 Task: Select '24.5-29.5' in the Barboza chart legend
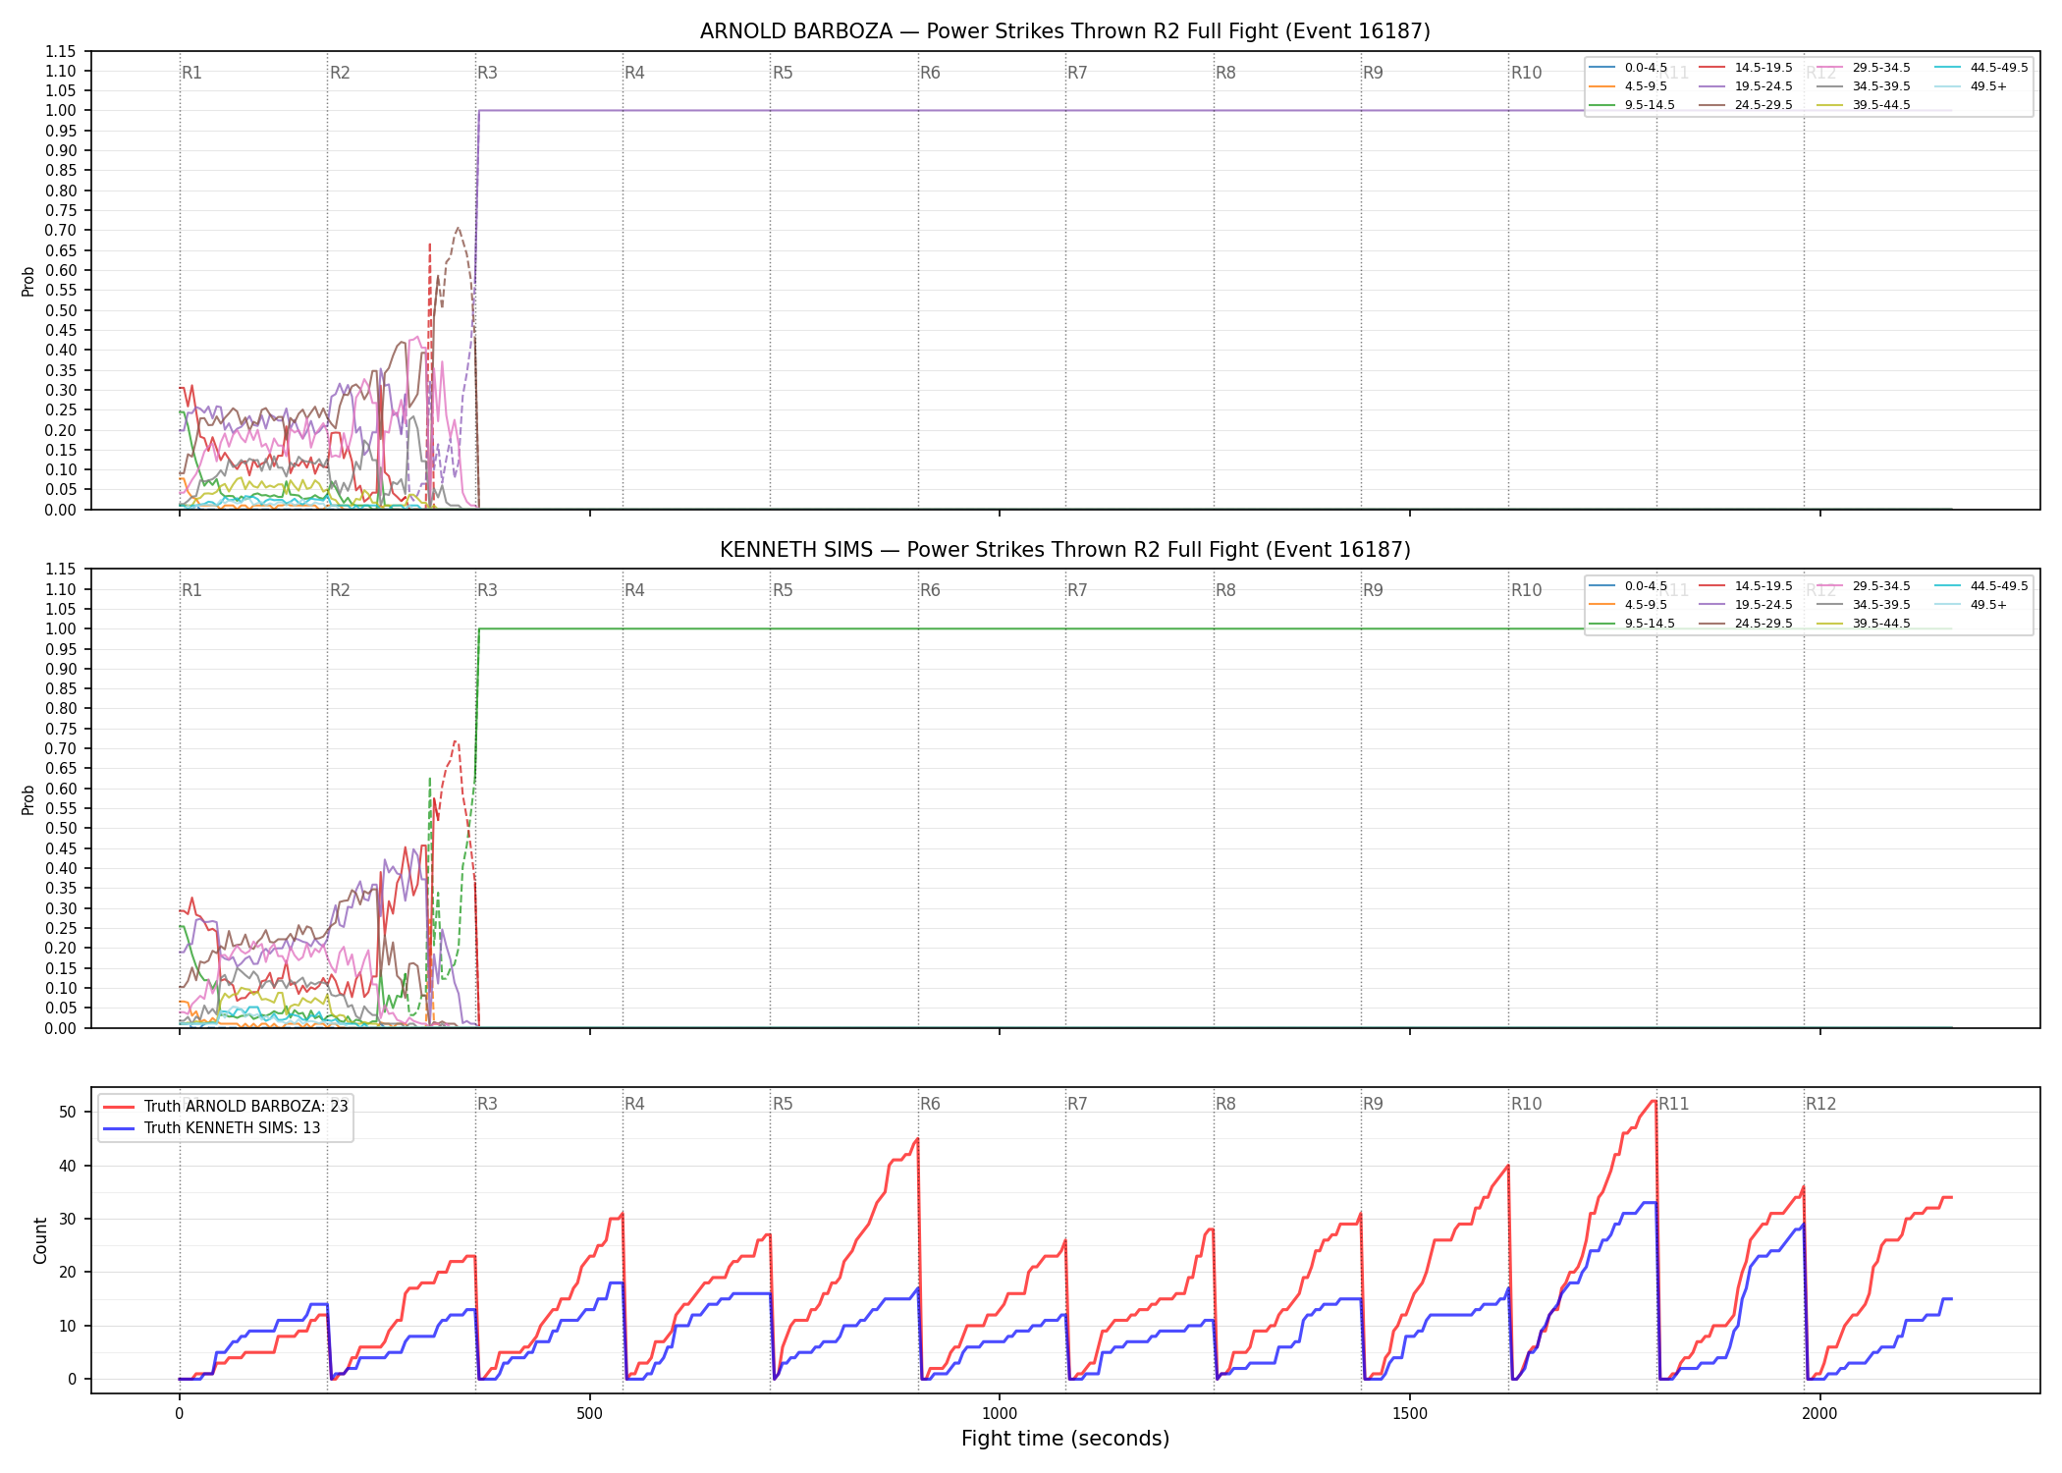pyautogui.click(x=1764, y=105)
